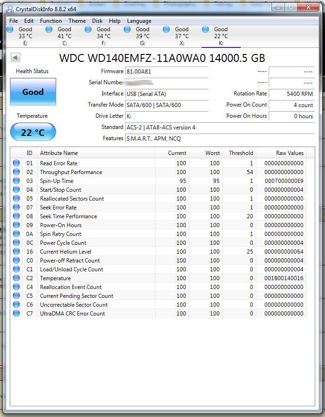Image resolution: width=325 pixels, height=417 pixels.
Task: Click the Power On Count value
Action: tap(291, 105)
